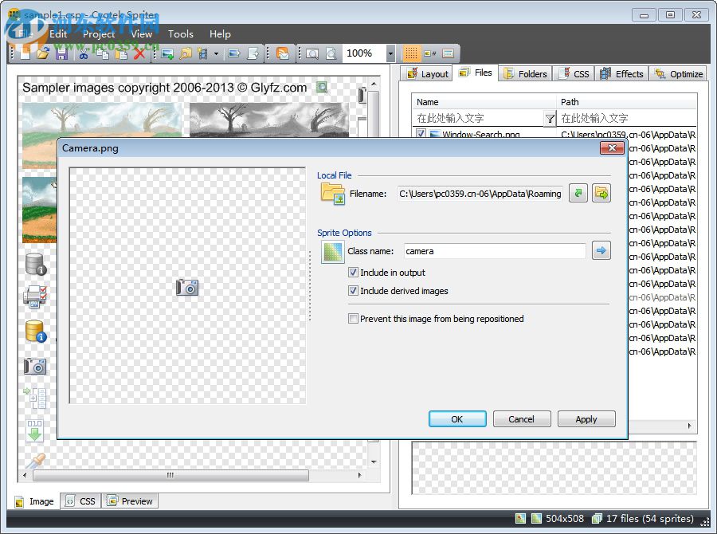
Task: Select the yellow database info sprite
Action: 35,332
